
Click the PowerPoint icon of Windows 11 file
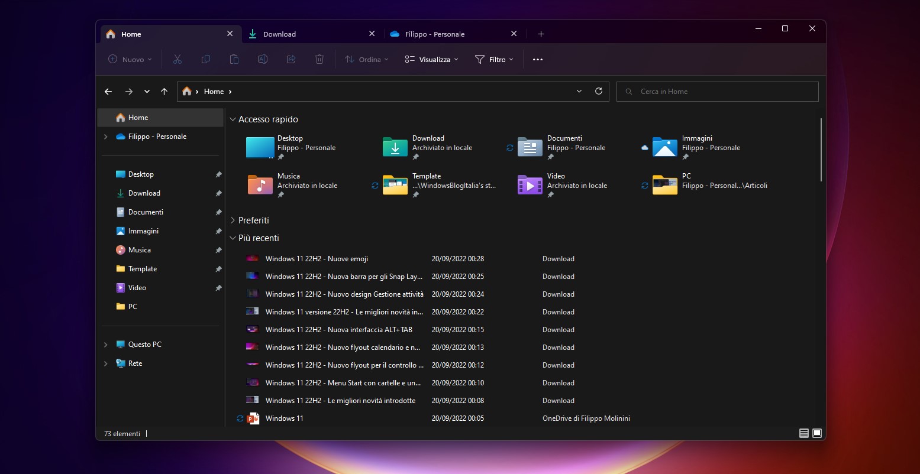tap(253, 418)
